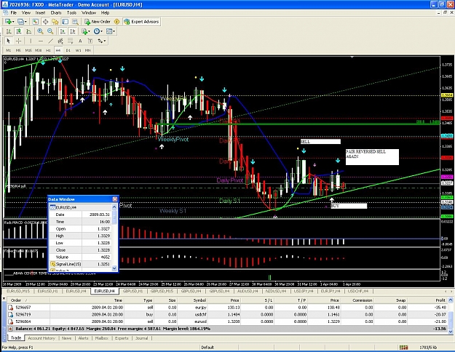This screenshot has height=352, width=455.
Task: Close the Terminal panel with X
Action: [4, 298]
